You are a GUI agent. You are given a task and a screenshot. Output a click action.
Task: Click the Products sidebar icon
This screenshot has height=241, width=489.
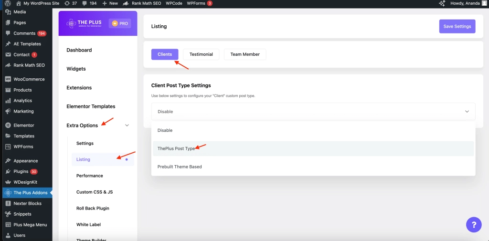click(8, 90)
